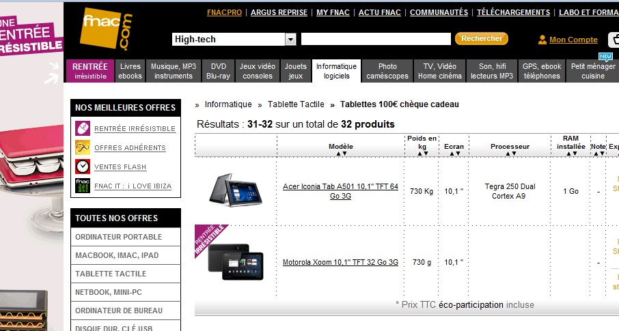Screen dimensions: 619x331
Task: Click the Rechercher search button
Action: click(x=481, y=39)
